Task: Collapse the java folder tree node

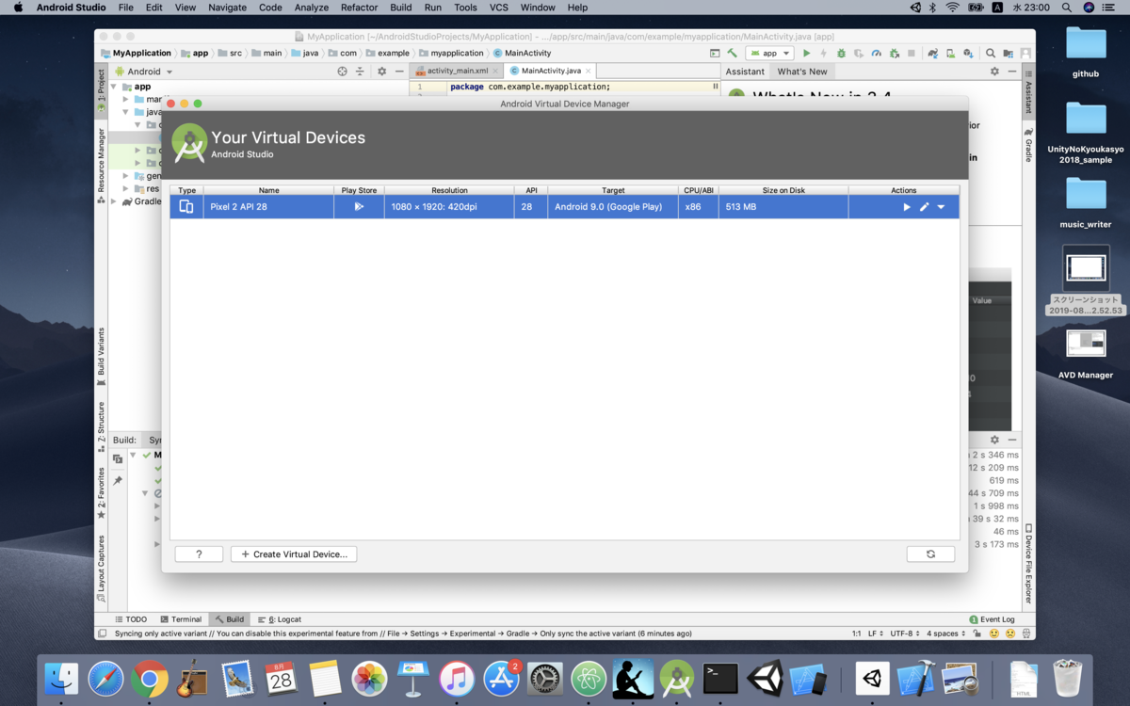Action: pyautogui.click(x=125, y=112)
